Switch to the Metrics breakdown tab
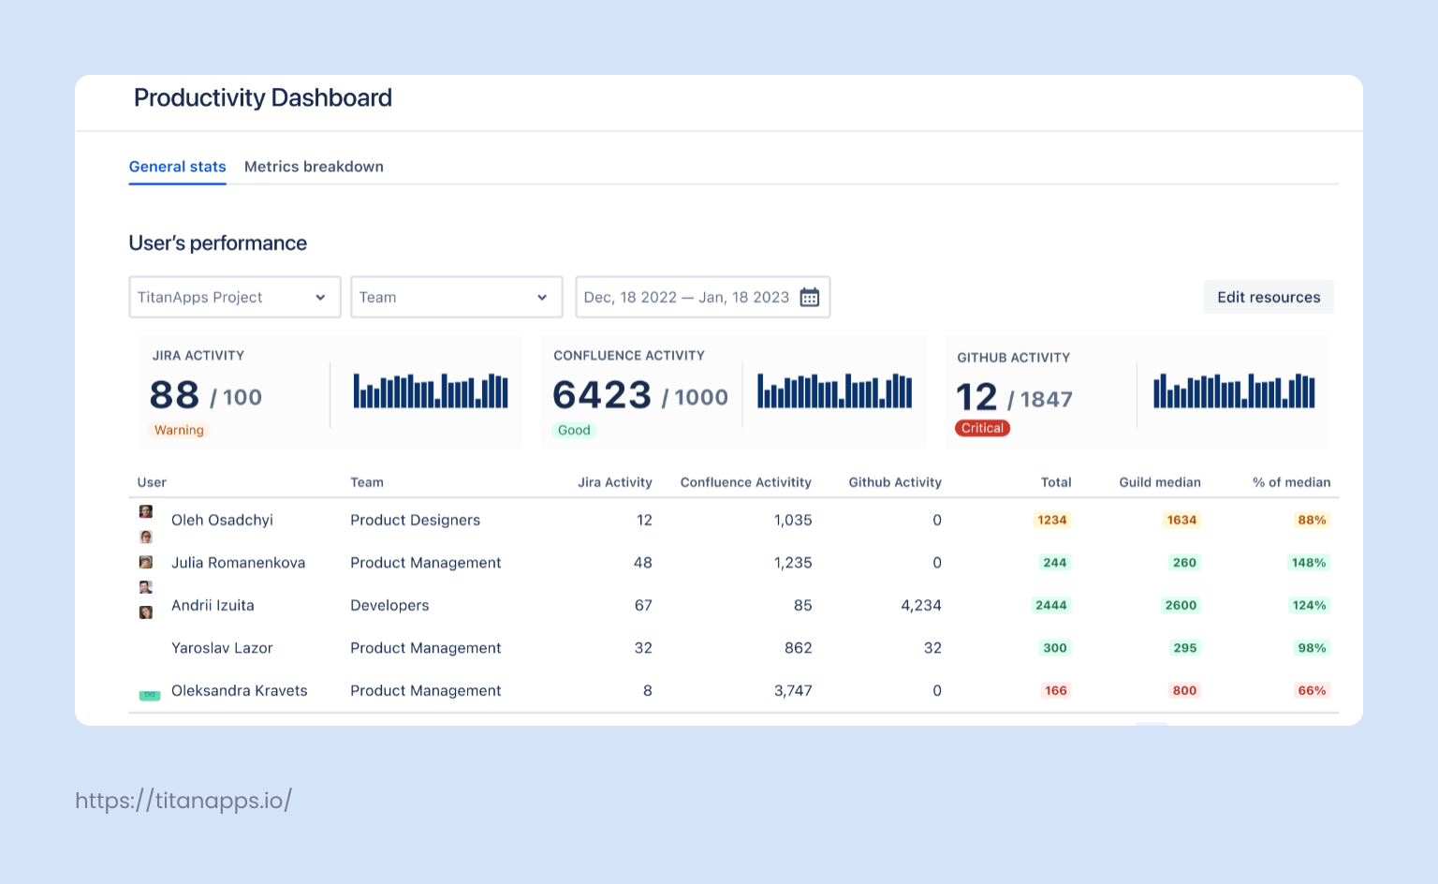Image resolution: width=1438 pixels, height=884 pixels. coord(314,167)
